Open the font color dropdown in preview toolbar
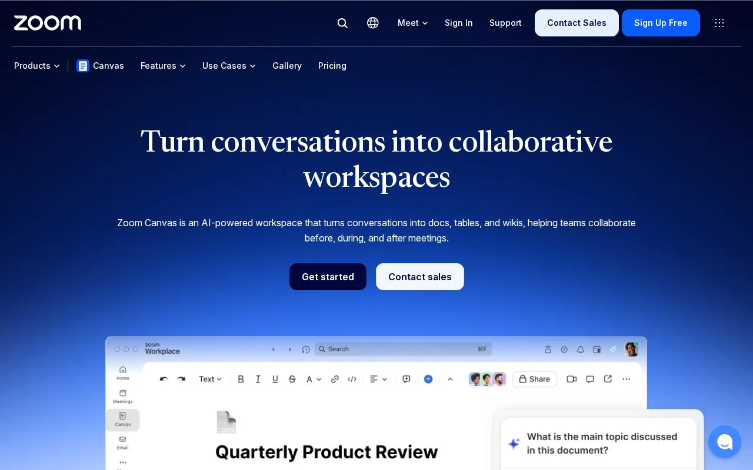This screenshot has height=470, width=753. [314, 379]
